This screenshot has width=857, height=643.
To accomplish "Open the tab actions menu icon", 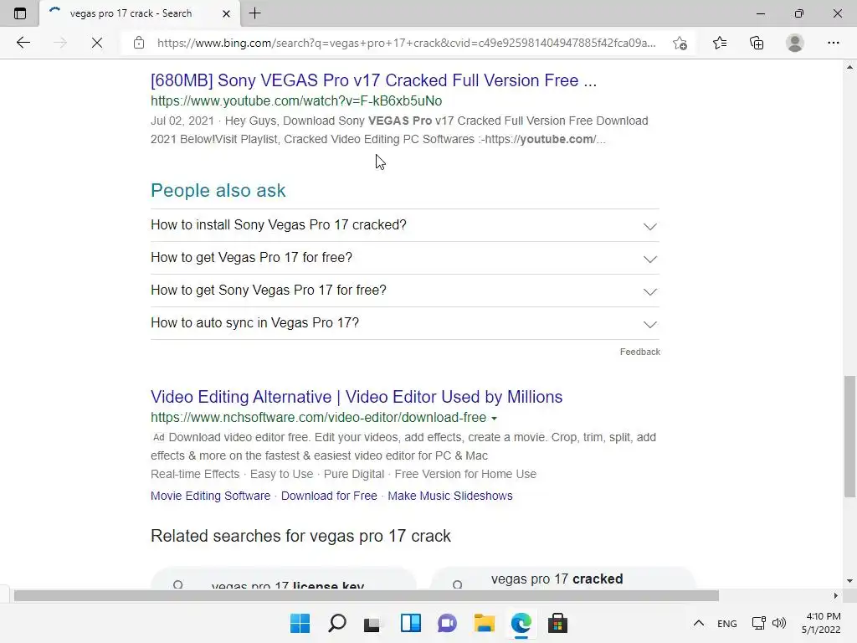I will (20, 13).
